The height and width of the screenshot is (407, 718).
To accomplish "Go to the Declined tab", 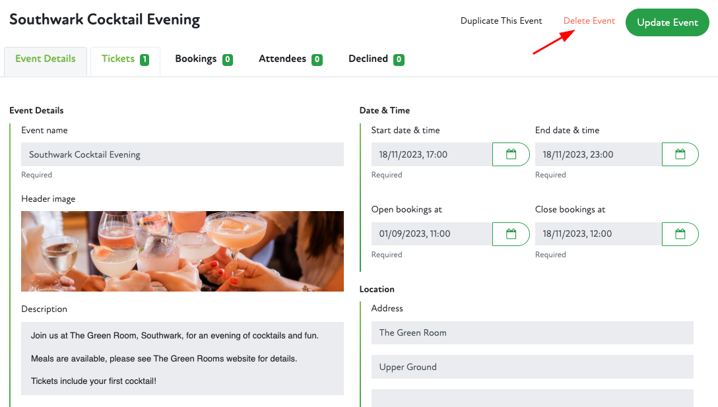I will coord(375,59).
